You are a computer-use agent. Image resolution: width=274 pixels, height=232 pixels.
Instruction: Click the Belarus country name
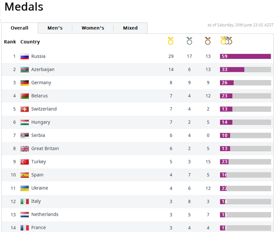click(x=40, y=96)
